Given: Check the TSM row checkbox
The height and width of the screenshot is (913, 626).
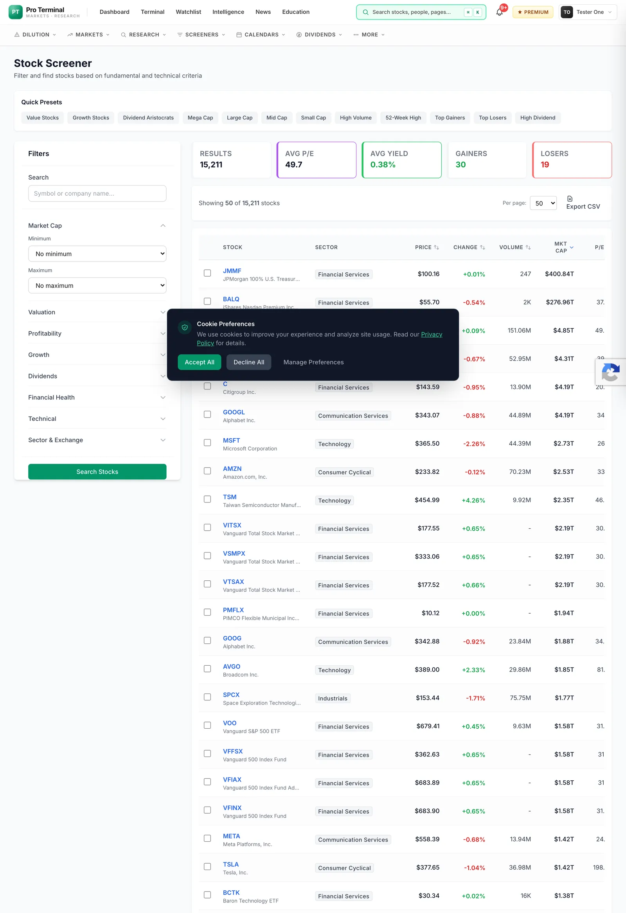Looking at the screenshot, I should click(207, 499).
